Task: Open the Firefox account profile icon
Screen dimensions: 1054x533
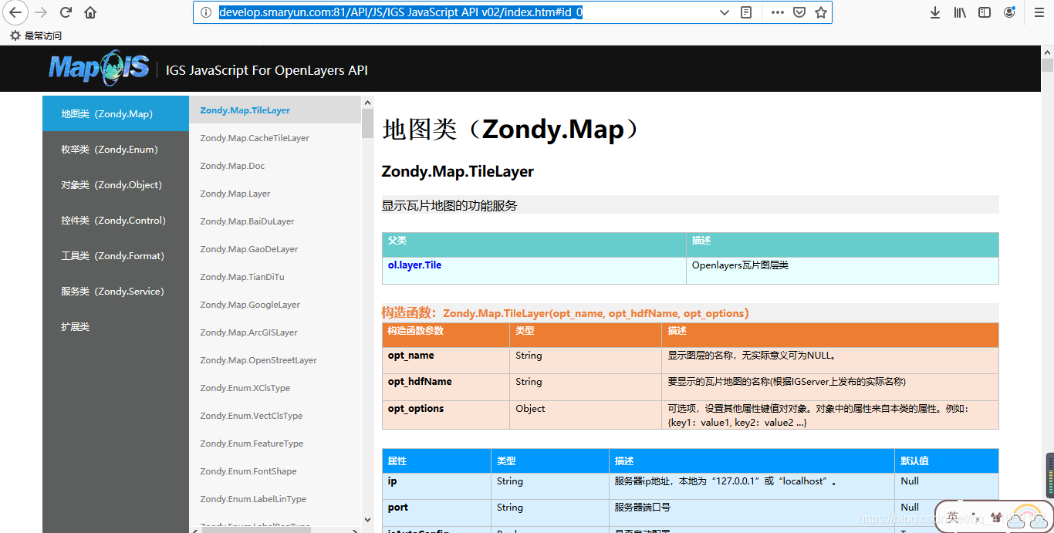Action: pyautogui.click(x=1009, y=12)
